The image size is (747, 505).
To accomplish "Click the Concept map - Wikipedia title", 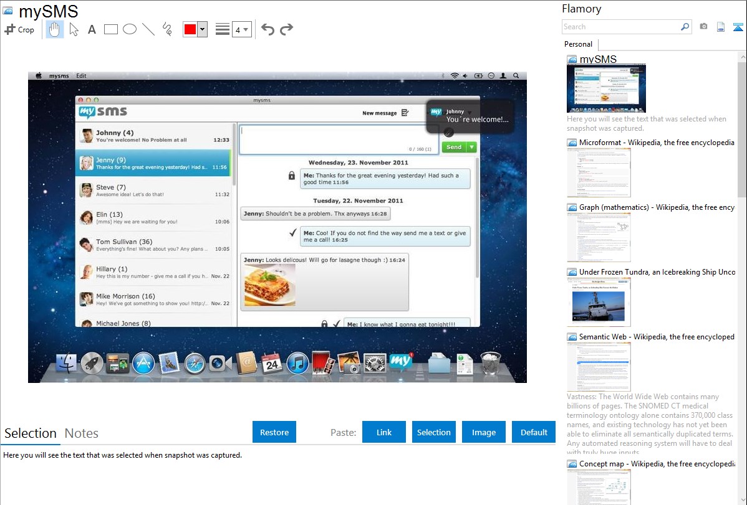I will [657, 464].
